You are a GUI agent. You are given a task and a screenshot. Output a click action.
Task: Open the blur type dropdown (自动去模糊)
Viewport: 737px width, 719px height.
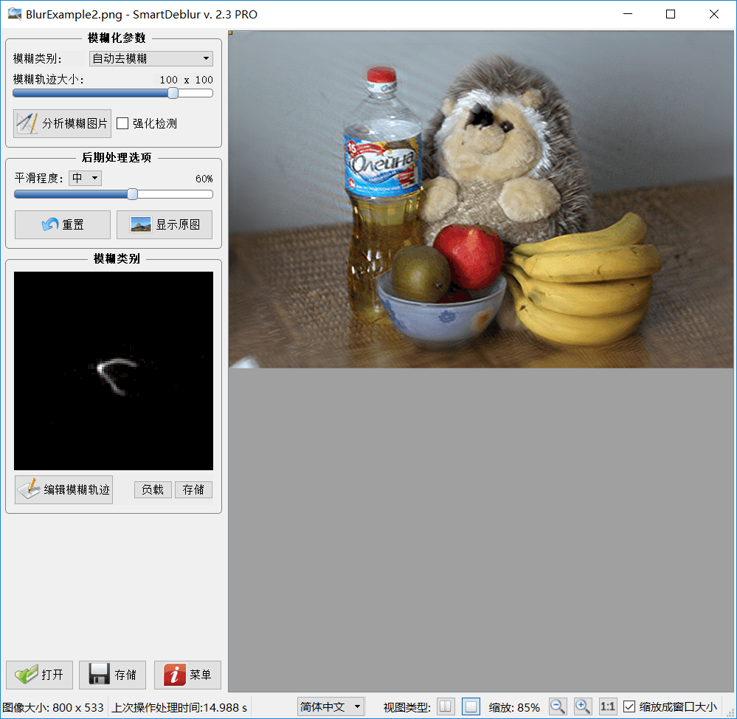point(150,59)
